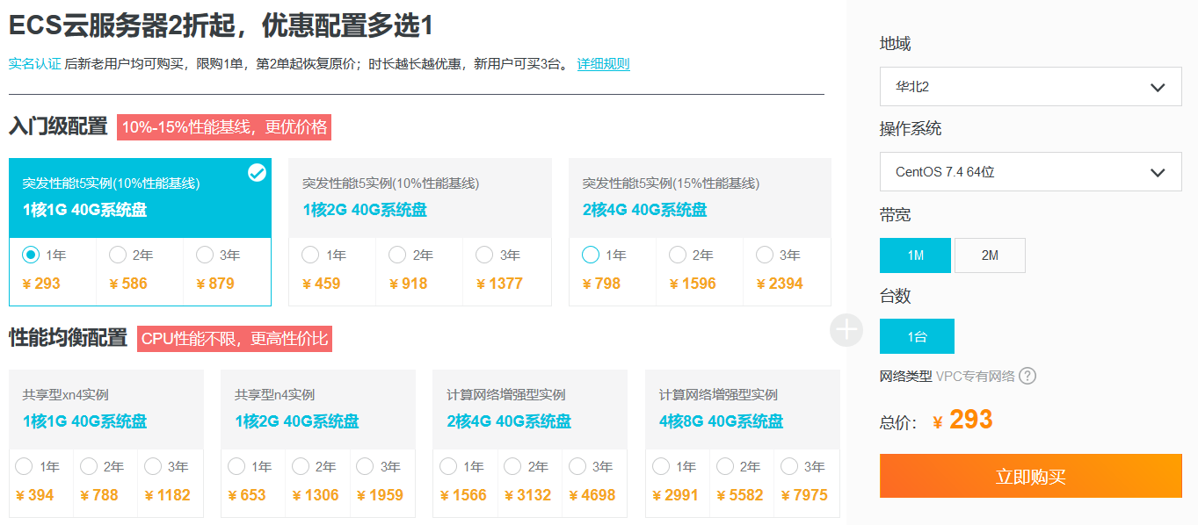Select 2年 for entry-level 1核1G at ¥586
Viewport: 1198px width, 525px height.
[x=118, y=255]
